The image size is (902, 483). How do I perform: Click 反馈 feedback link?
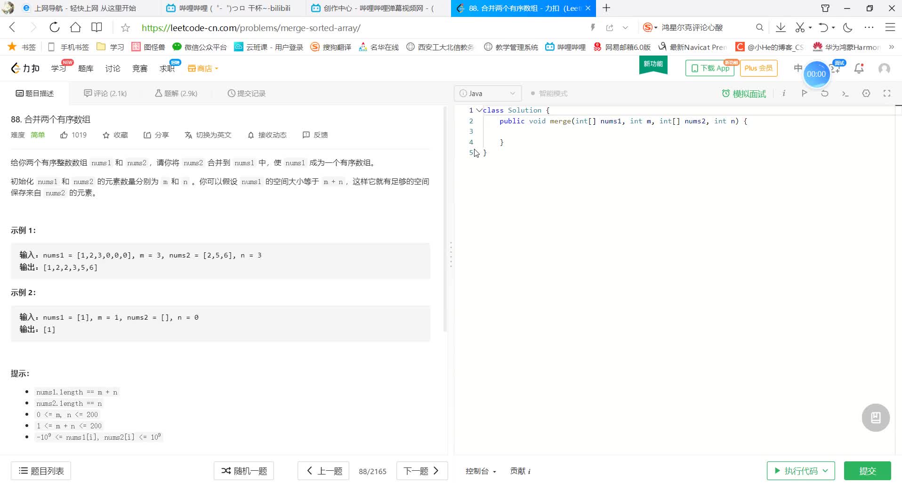click(315, 135)
